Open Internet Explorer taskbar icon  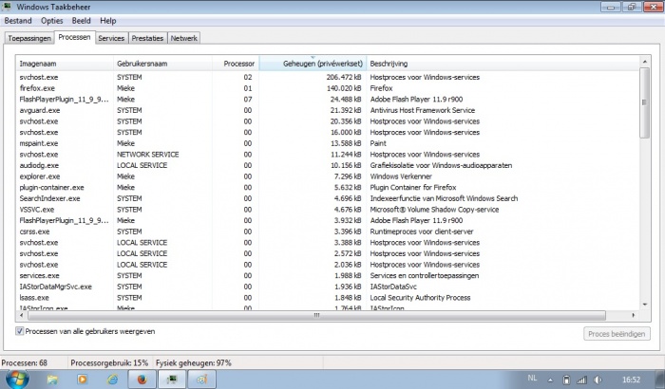tap(112, 380)
